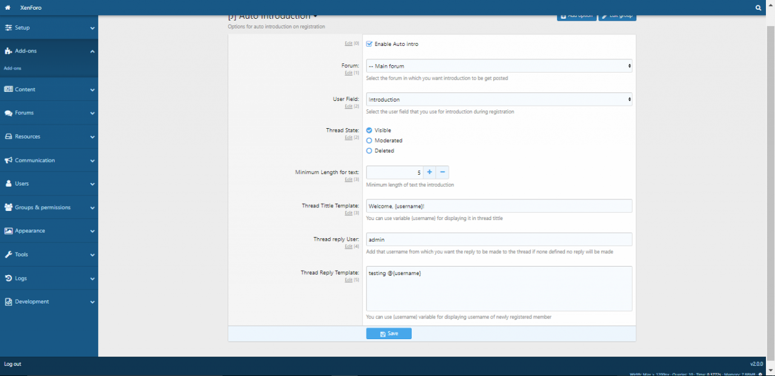Expand the Users section chevron
The image size is (775, 376).
pyautogui.click(x=92, y=184)
